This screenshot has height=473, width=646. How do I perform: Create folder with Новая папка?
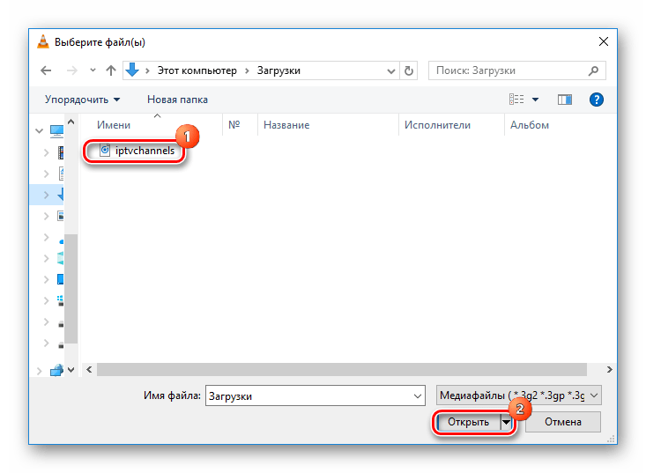[x=177, y=100]
